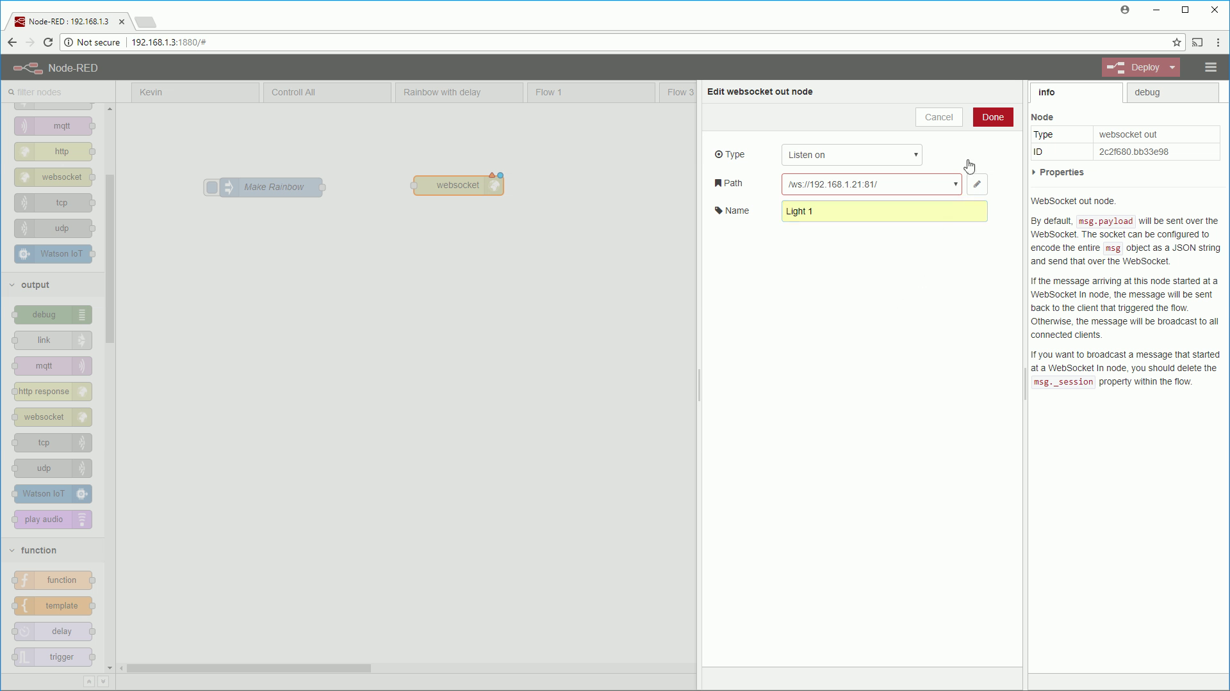The height and width of the screenshot is (691, 1230).
Task: Open the Path dropdown for the websocket
Action: [x=871, y=184]
